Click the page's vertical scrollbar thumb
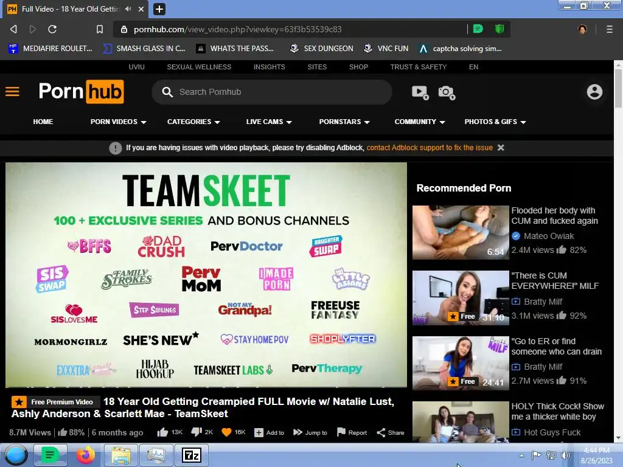This screenshot has width=623, height=467. (x=618, y=88)
